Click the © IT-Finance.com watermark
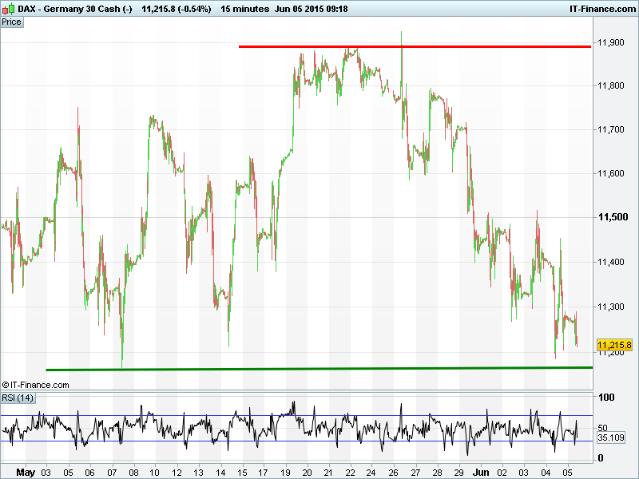Viewport: 639px width, 479px height. pos(36,385)
